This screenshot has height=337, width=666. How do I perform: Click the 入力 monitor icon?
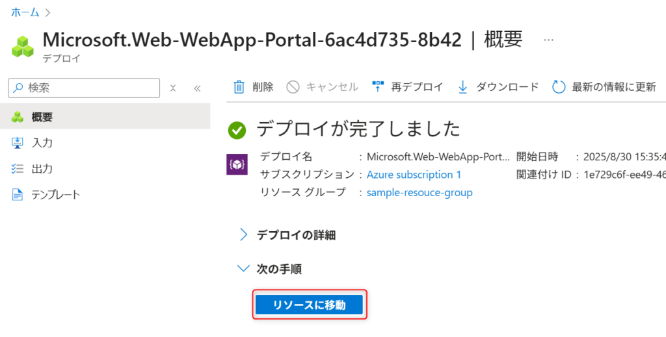pos(18,143)
